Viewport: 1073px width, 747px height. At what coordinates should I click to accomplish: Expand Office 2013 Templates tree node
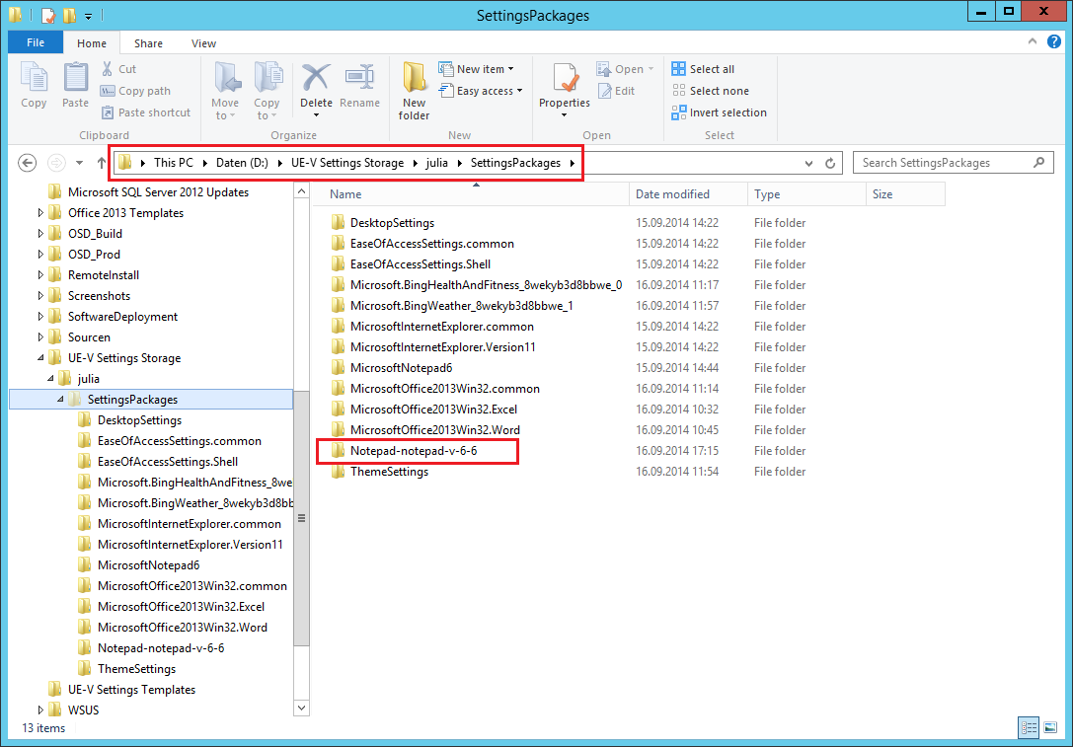coord(39,213)
